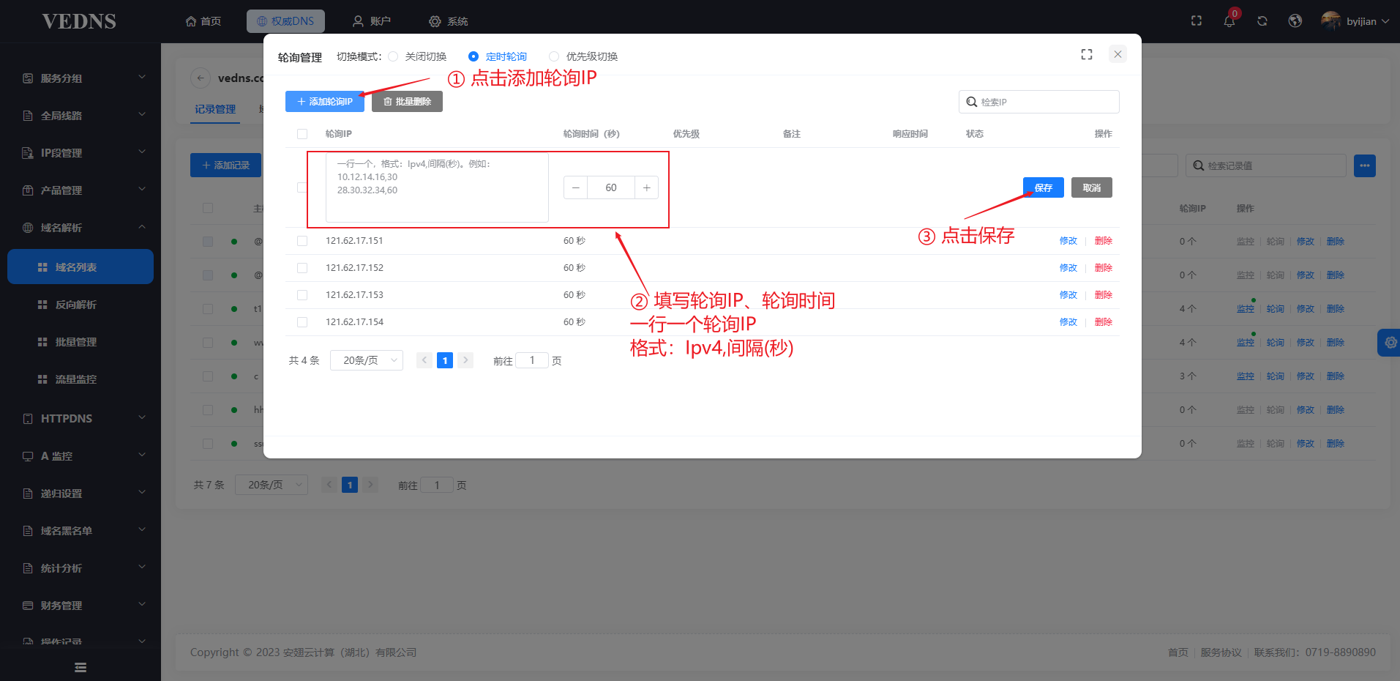Click the collapse sidebar icon at bottom
Viewport: 1400px width, 681px height.
point(81,667)
